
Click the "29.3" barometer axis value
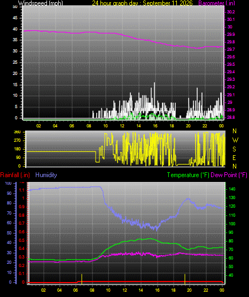pyautogui.click(x=231, y=79)
